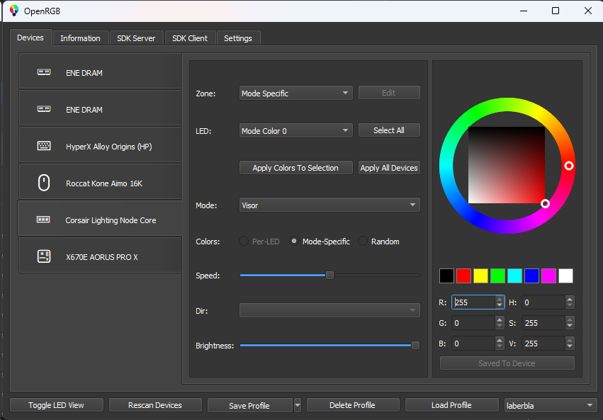Viewport: 603px width, 420px height.
Task: Click the B value stepper arrows
Action: click(x=500, y=344)
